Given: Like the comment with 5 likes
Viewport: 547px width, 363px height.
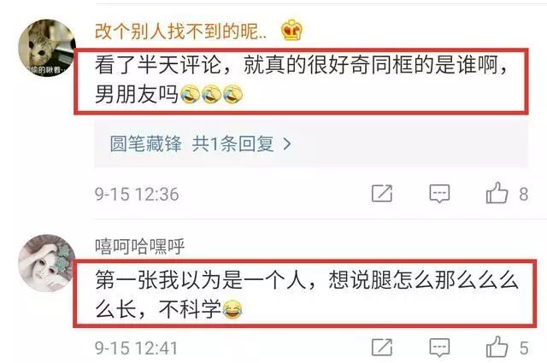Looking at the screenshot, I should pos(497,347).
